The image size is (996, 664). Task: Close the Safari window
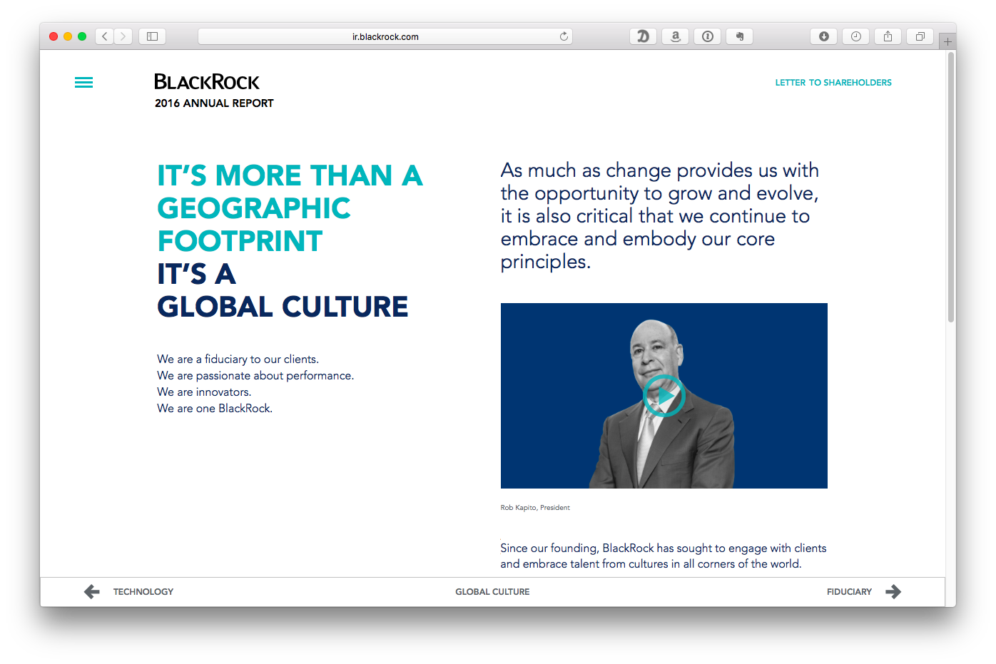coord(54,36)
